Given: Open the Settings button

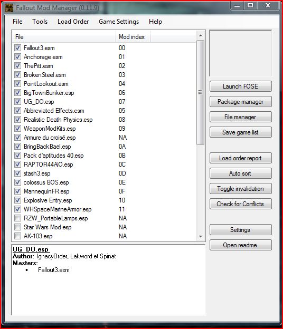Looking at the screenshot, I should (x=241, y=230).
